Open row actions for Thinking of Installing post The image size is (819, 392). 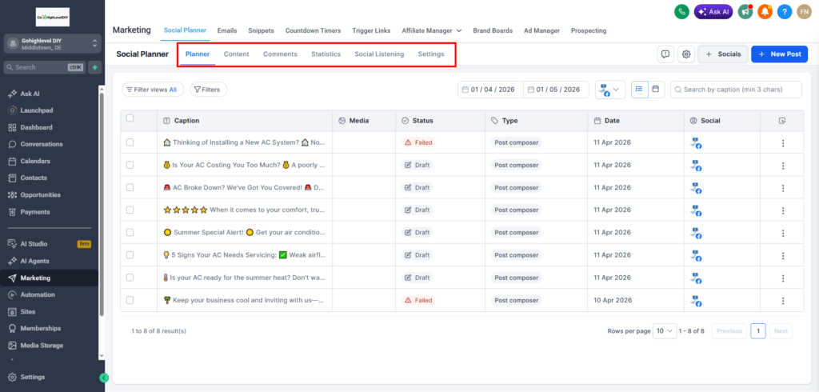pyautogui.click(x=782, y=142)
